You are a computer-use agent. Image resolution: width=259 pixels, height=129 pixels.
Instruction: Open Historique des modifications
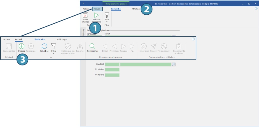coord(68,46)
